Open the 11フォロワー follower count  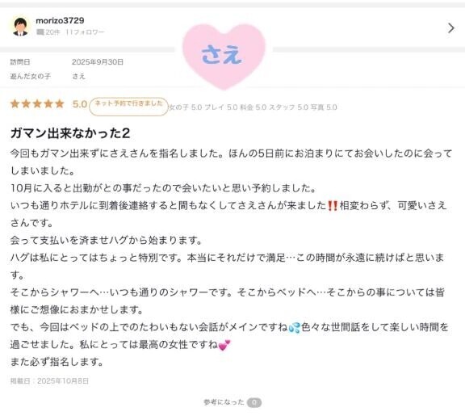(x=85, y=32)
